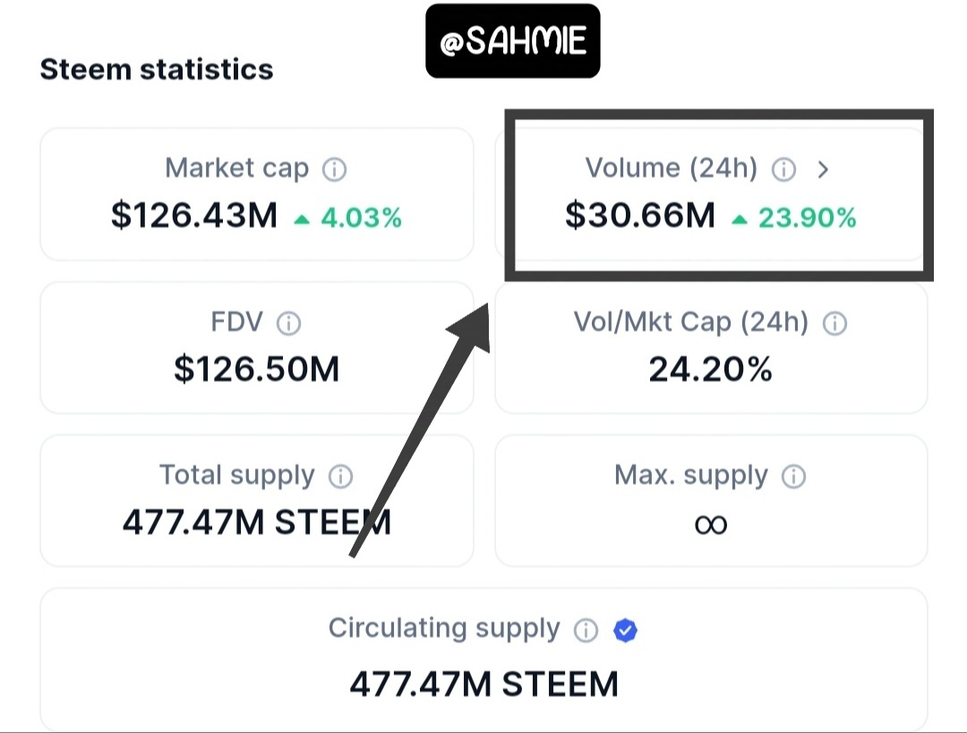The width and height of the screenshot is (967, 733).
Task: Click the Total supply info icon
Action: 340,476
